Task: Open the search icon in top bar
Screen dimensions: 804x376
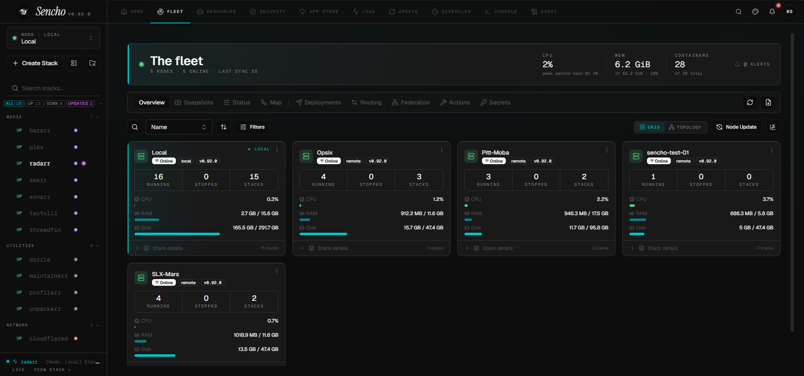Action: tap(739, 12)
